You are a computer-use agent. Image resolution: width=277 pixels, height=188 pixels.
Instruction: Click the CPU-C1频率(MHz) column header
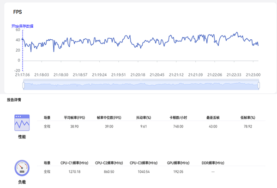(74, 163)
